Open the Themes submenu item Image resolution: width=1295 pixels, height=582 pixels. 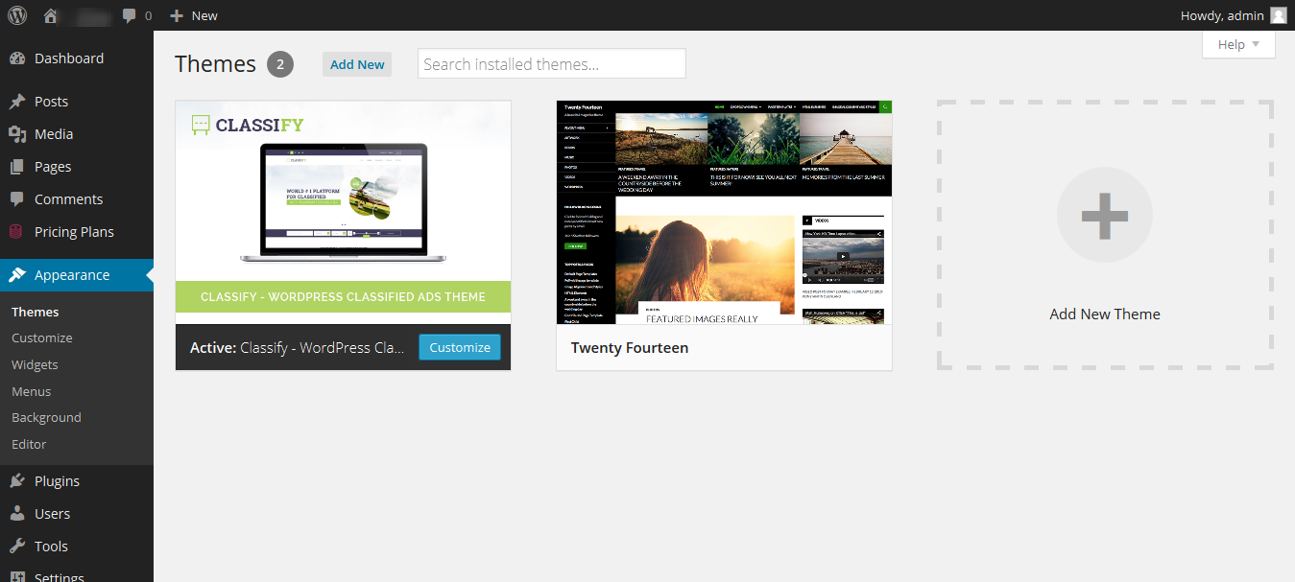(x=36, y=312)
